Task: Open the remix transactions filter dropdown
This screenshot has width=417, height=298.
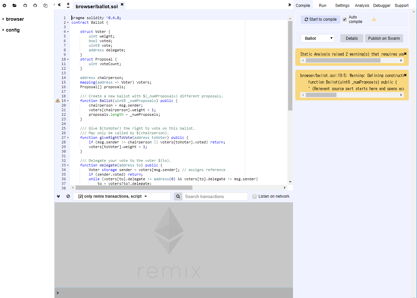Action: coord(122,196)
